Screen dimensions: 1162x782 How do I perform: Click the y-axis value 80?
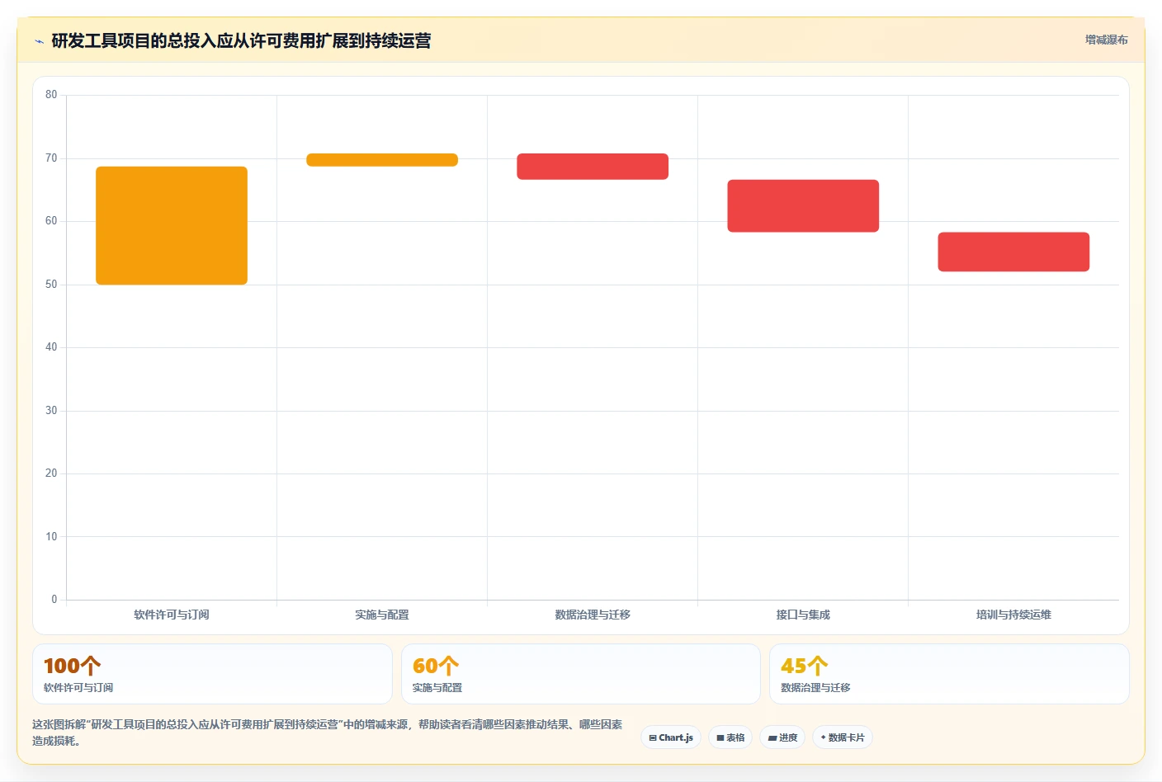(x=51, y=95)
